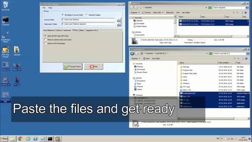Screen dimensions: 252x142
Task: Sort adjusted window by Date column
Action: pos(212,17)
